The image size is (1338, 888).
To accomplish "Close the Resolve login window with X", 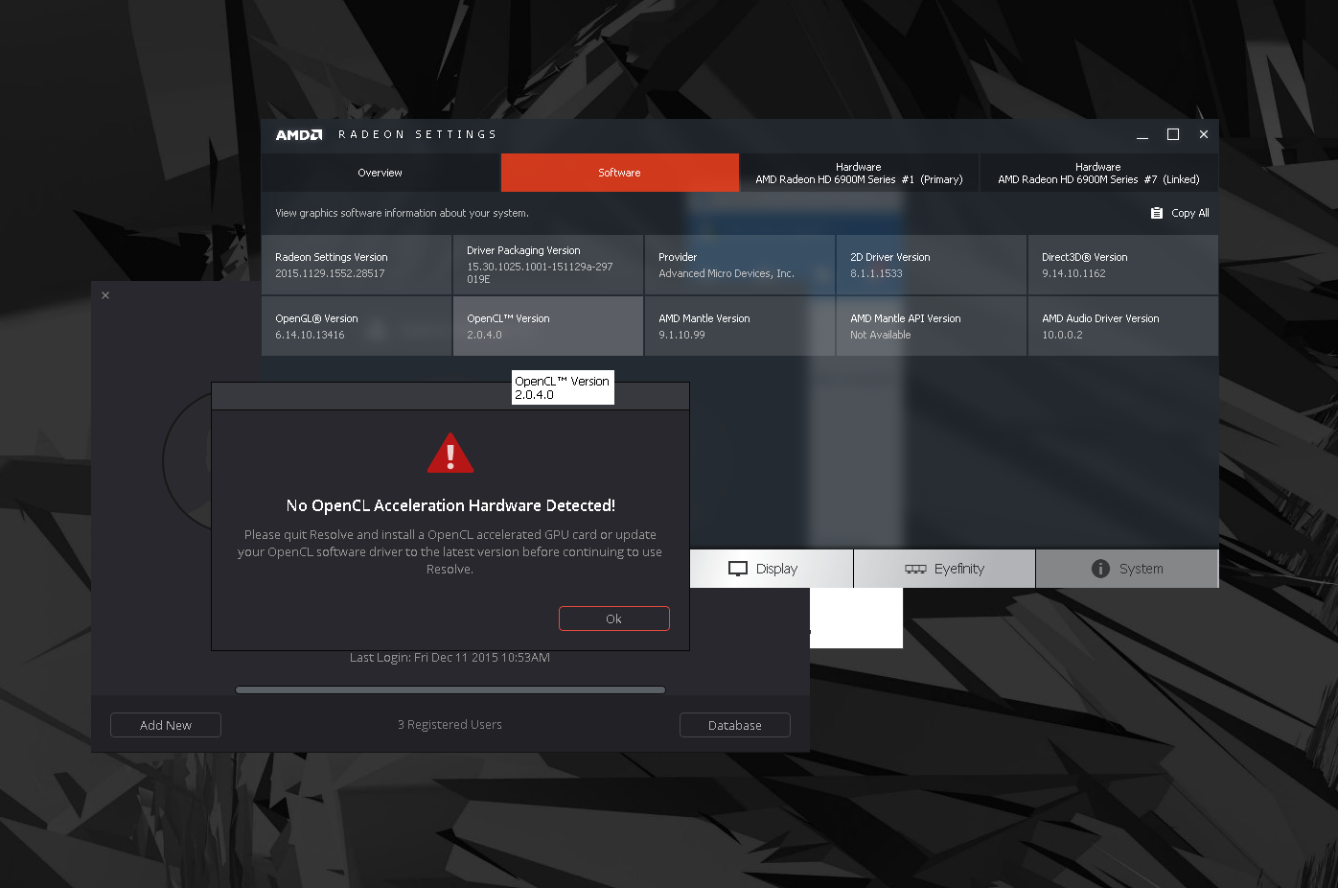I will click(x=105, y=295).
